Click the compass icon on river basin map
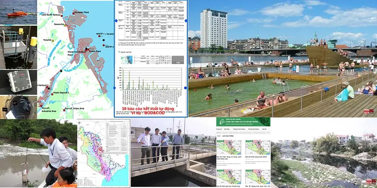This screenshot has width=377, height=188. 80,123
